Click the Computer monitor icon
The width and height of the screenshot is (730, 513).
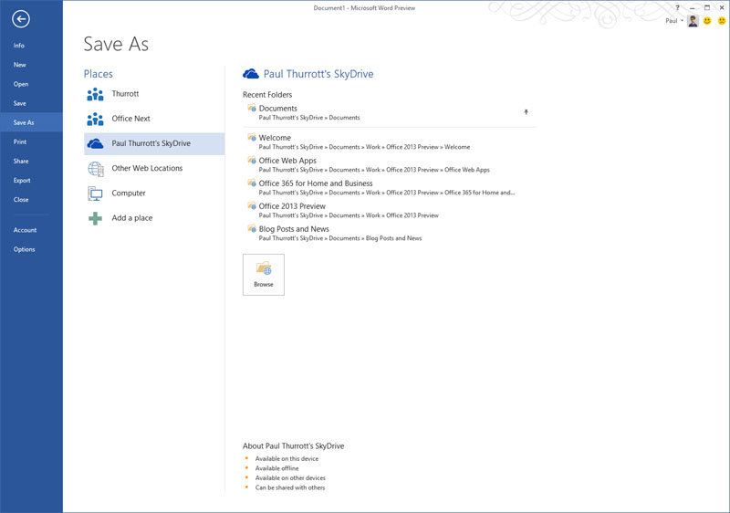96,194
